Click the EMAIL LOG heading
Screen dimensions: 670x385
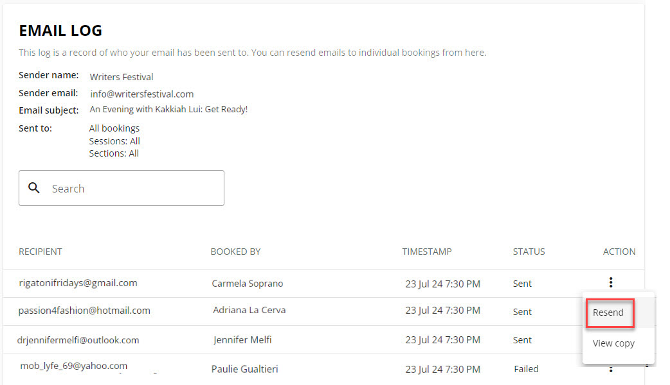[x=60, y=31]
